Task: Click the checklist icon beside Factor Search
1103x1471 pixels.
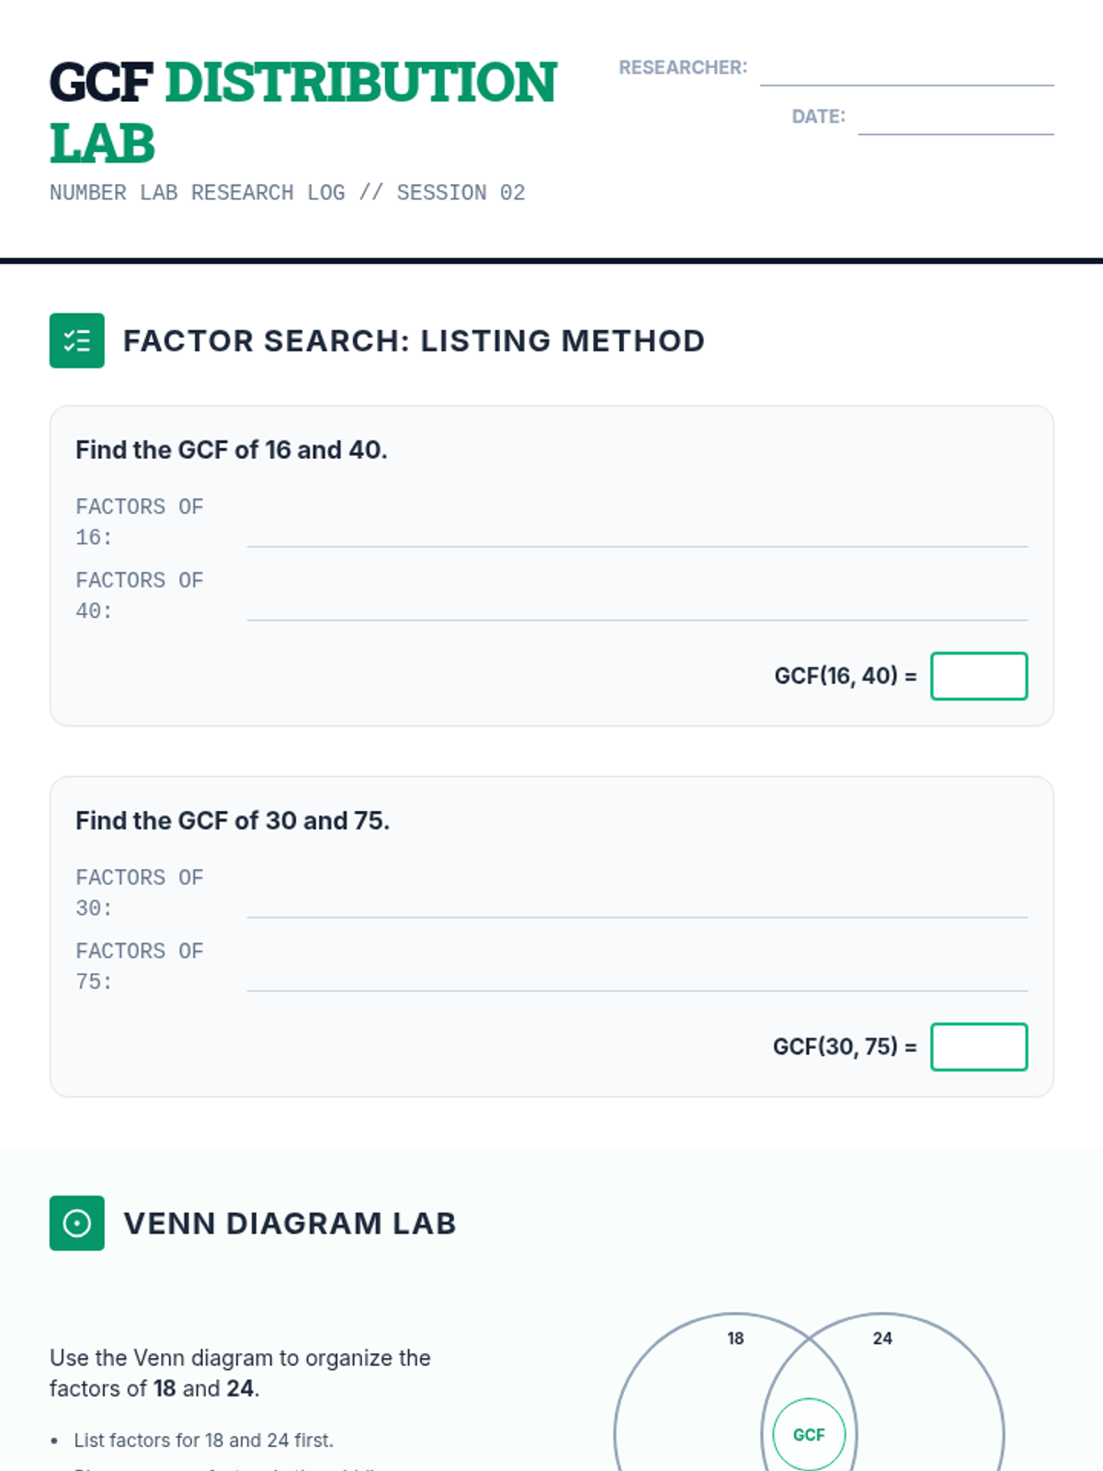Action: pos(77,341)
